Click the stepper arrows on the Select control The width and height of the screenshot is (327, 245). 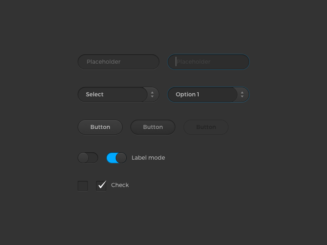click(152, 94)
